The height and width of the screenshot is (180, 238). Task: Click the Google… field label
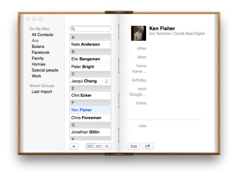[138, 95]
